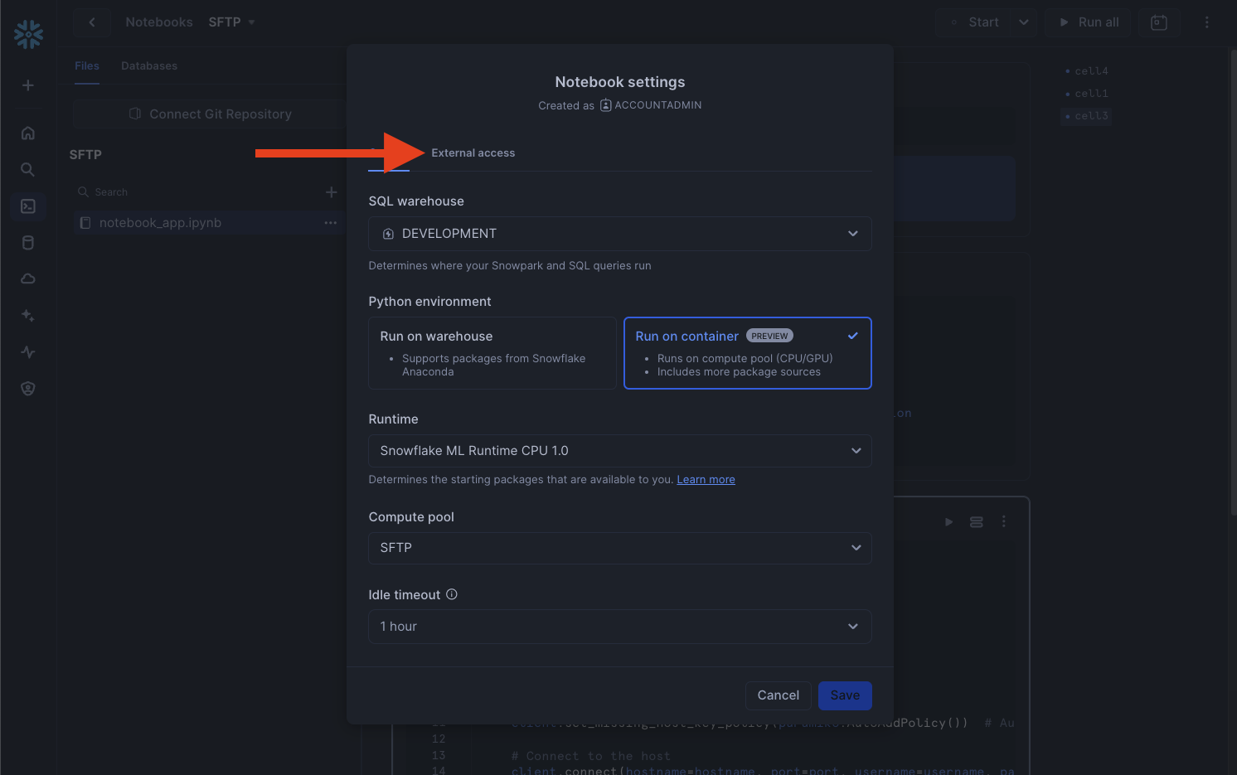Click the file Search input field
The width and height of the screenshot is (1237, 775).
pyautogui.click(x=199, y=192)
